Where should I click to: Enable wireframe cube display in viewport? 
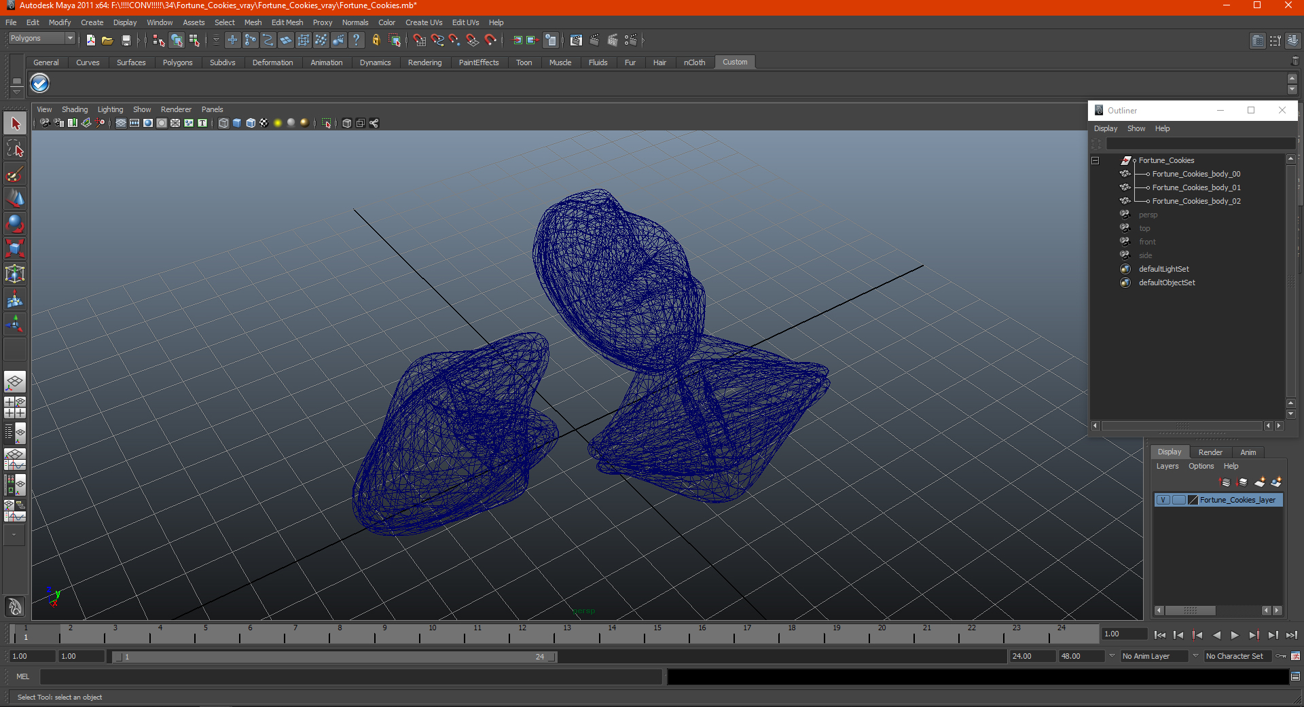point(223,123)
